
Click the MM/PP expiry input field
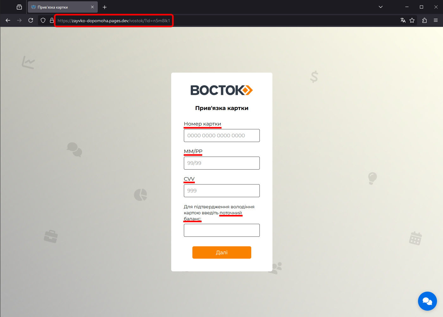tap(222, 163)
